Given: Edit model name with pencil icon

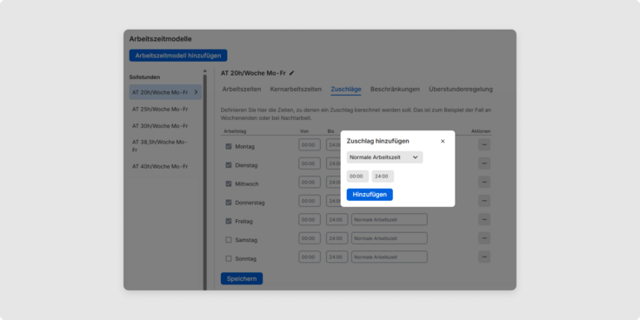Looking at the screenshot, I should (291, 73).
